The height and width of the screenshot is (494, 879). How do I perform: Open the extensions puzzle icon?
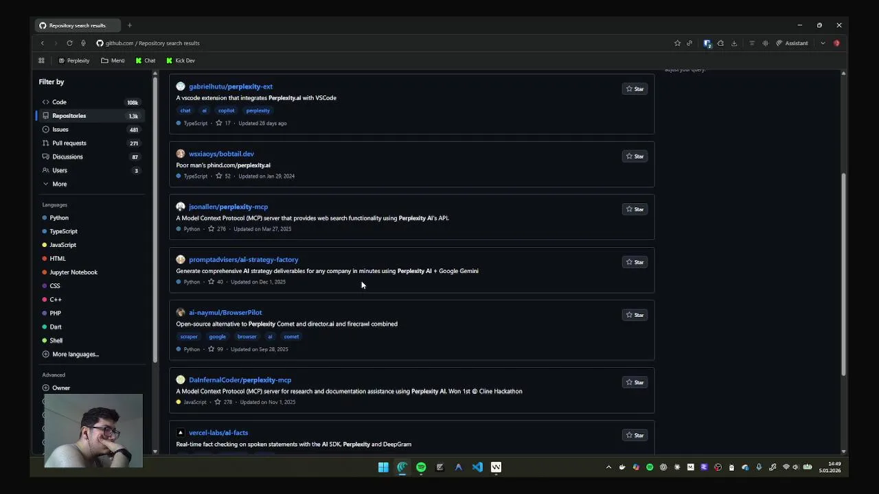[720, 43]
